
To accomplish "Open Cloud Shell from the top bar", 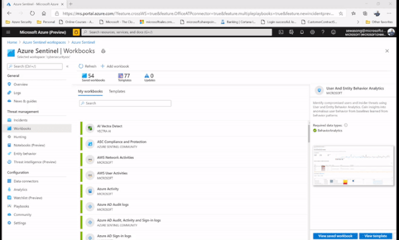I will (280, 32).
